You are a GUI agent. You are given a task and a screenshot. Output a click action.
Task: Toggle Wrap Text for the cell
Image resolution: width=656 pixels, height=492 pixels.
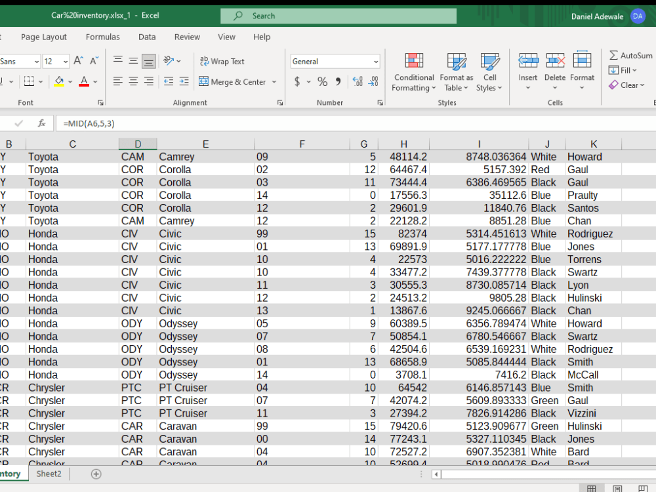coord(222,62)
